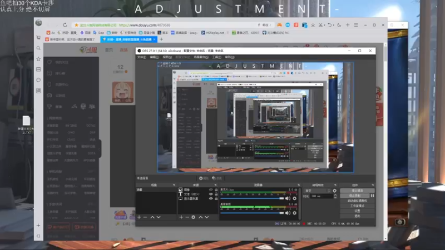Screen dimensions: 445x250
Task: Click the bookmark star in address bar
Action: point(76,25)
